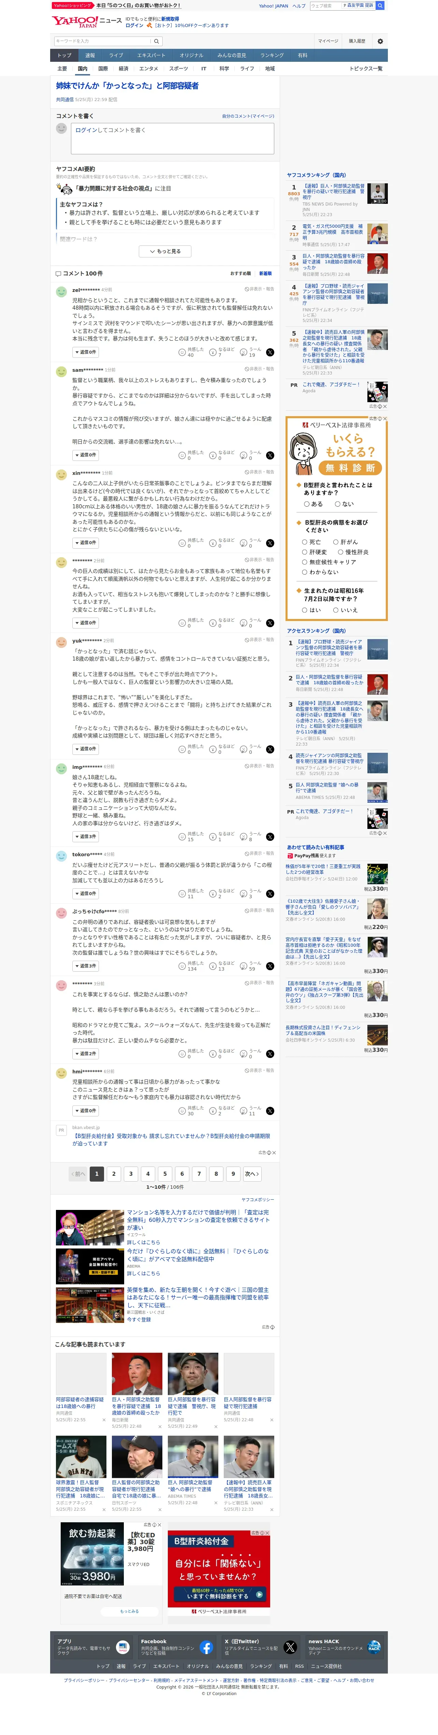Click うーん icon on zel******** comment
Viewport: 438px width, 1735px height.
244,352
